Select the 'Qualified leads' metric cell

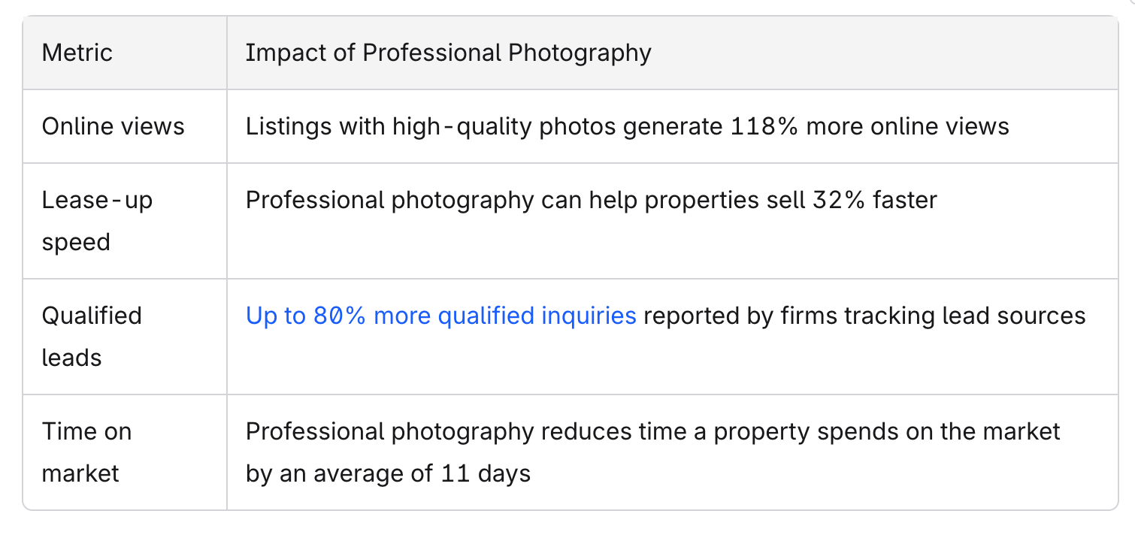(125, 337)
